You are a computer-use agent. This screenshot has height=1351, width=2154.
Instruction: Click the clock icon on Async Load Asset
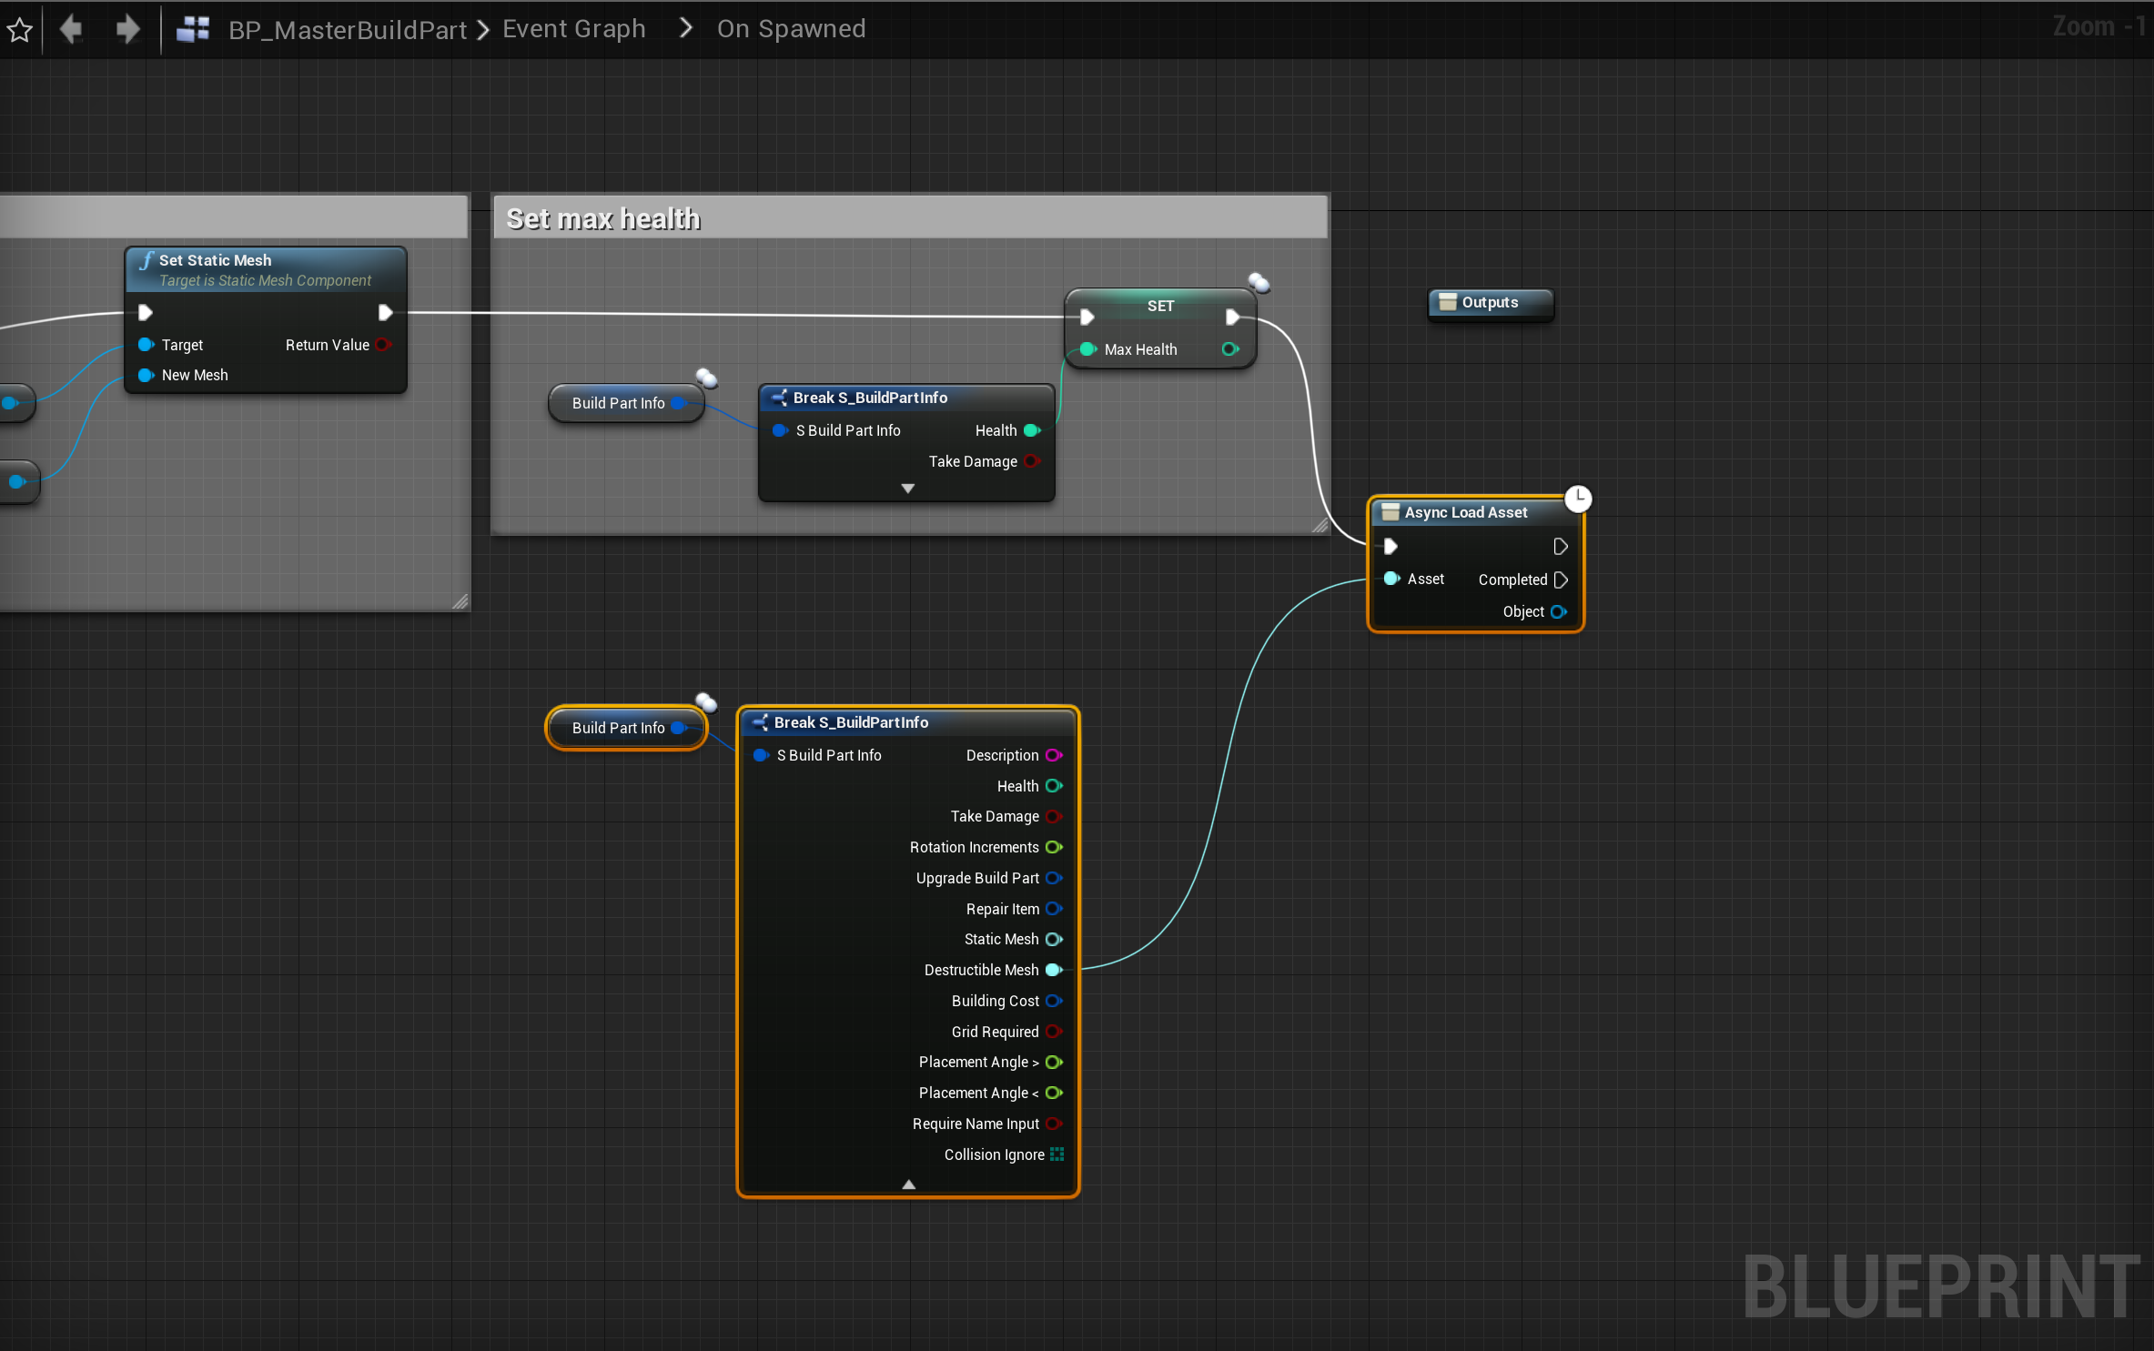click(x=1578, y=498)
